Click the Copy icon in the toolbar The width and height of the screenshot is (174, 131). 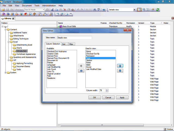pyautogui.click(x=57, y=10)
